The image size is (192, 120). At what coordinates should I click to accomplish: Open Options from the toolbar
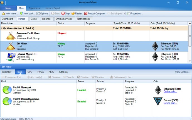42,13
